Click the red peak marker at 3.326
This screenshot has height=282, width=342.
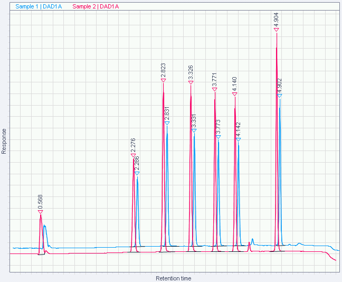coord(191,82)
